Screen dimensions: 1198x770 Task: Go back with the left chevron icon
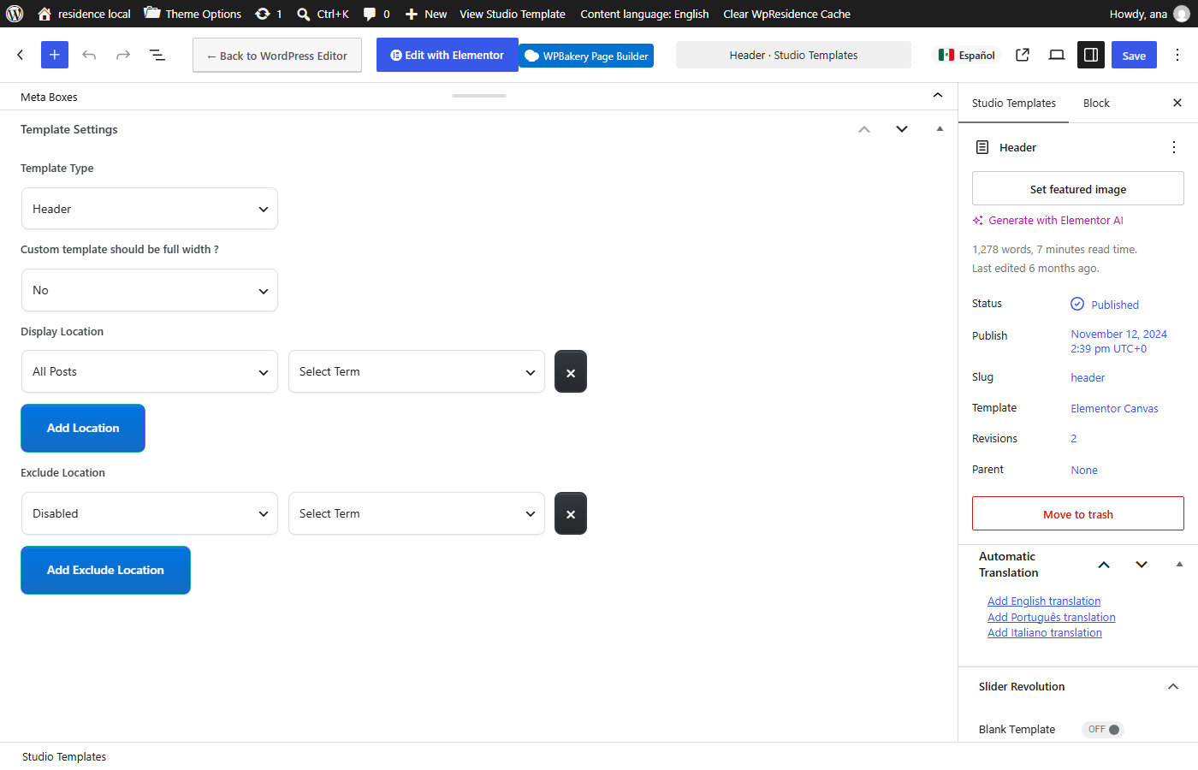[21, 55]
